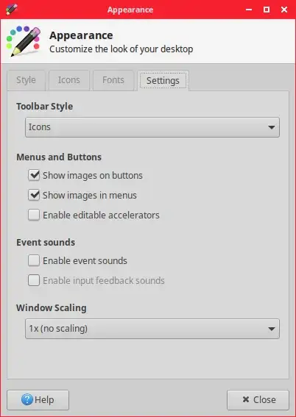Open the Window Scaling dropdown
The image size is (296, 417).
point(152,329)
